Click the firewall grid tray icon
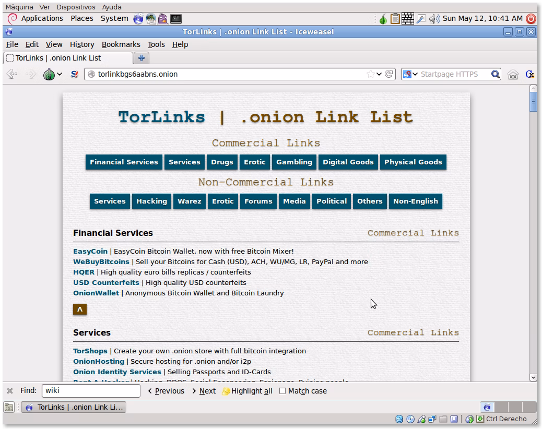542x429 pixels. [407, 19]
